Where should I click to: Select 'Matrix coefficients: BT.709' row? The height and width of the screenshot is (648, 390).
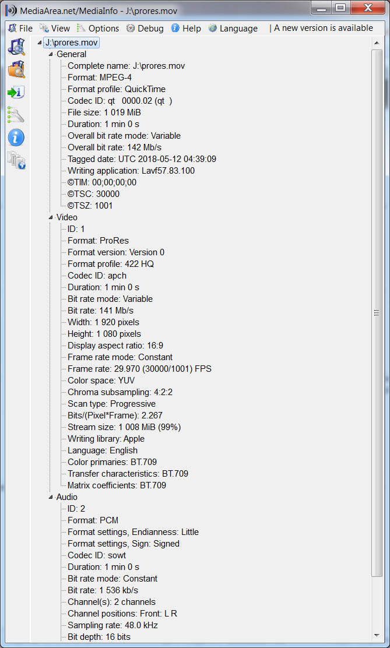point(117,485)
